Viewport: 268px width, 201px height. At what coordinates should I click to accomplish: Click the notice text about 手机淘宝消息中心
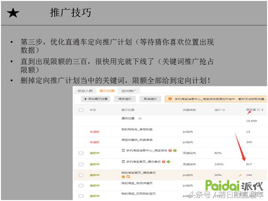click(x=220, y=99)
